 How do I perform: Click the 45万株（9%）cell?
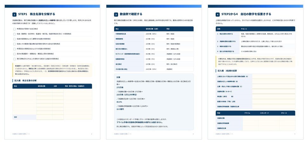[x=150, y=54]
